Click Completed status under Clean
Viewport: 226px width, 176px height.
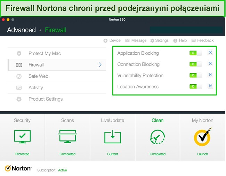pyautogui.click(x=158, y=154)
